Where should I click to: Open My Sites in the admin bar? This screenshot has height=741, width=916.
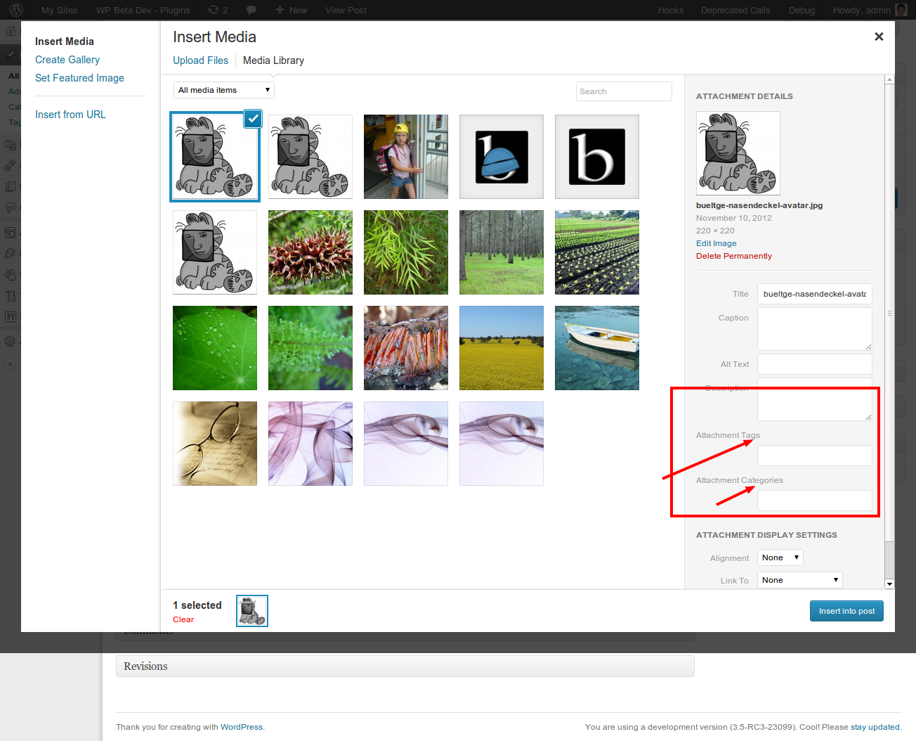(59, 10)
